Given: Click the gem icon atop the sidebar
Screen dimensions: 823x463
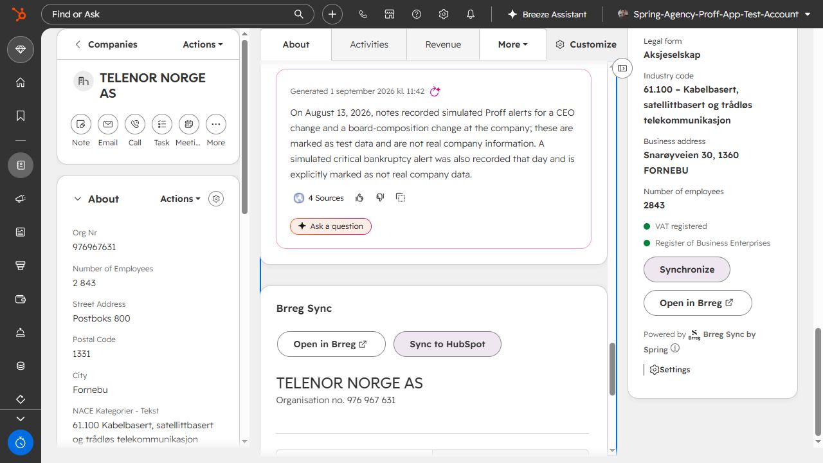Looking at the screenshot, I should click(21, 50).
